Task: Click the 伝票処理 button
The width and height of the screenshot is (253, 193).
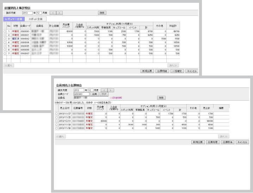Action: coord(213,142)
